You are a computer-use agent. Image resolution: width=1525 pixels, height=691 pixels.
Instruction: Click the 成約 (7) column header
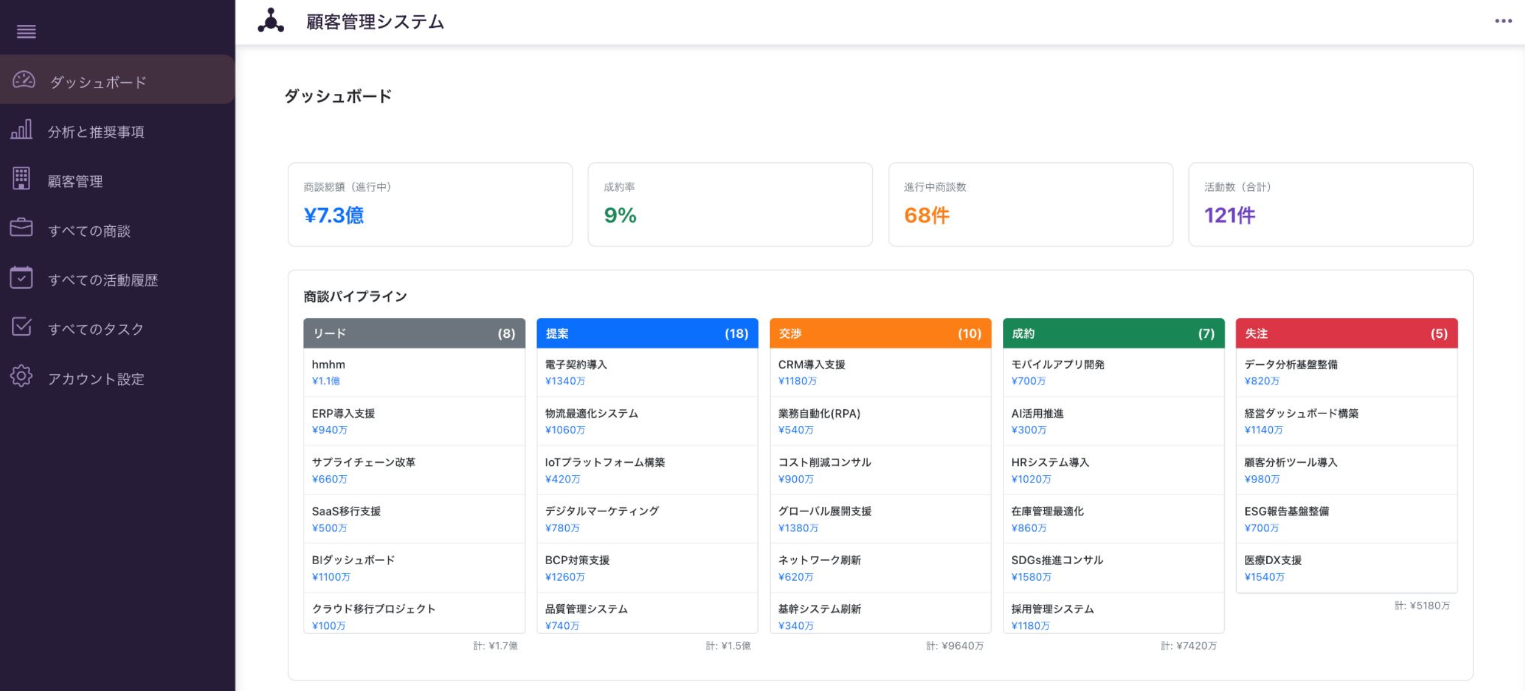coord(1113,333)
